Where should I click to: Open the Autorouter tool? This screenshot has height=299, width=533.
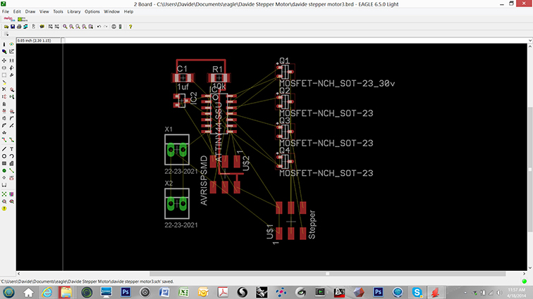[11, 194]
